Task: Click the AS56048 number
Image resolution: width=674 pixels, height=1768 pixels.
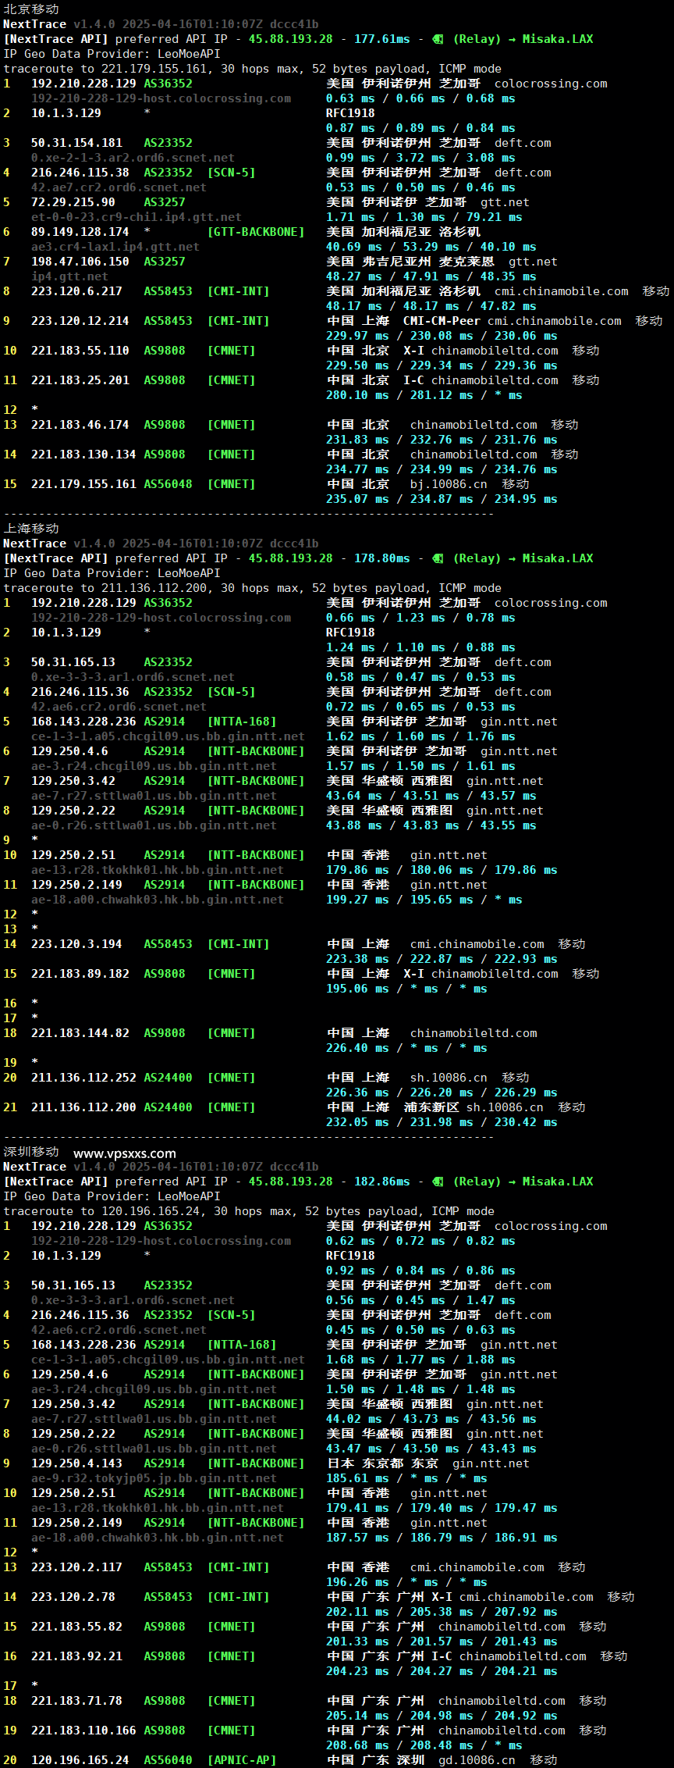Action: 168,484
